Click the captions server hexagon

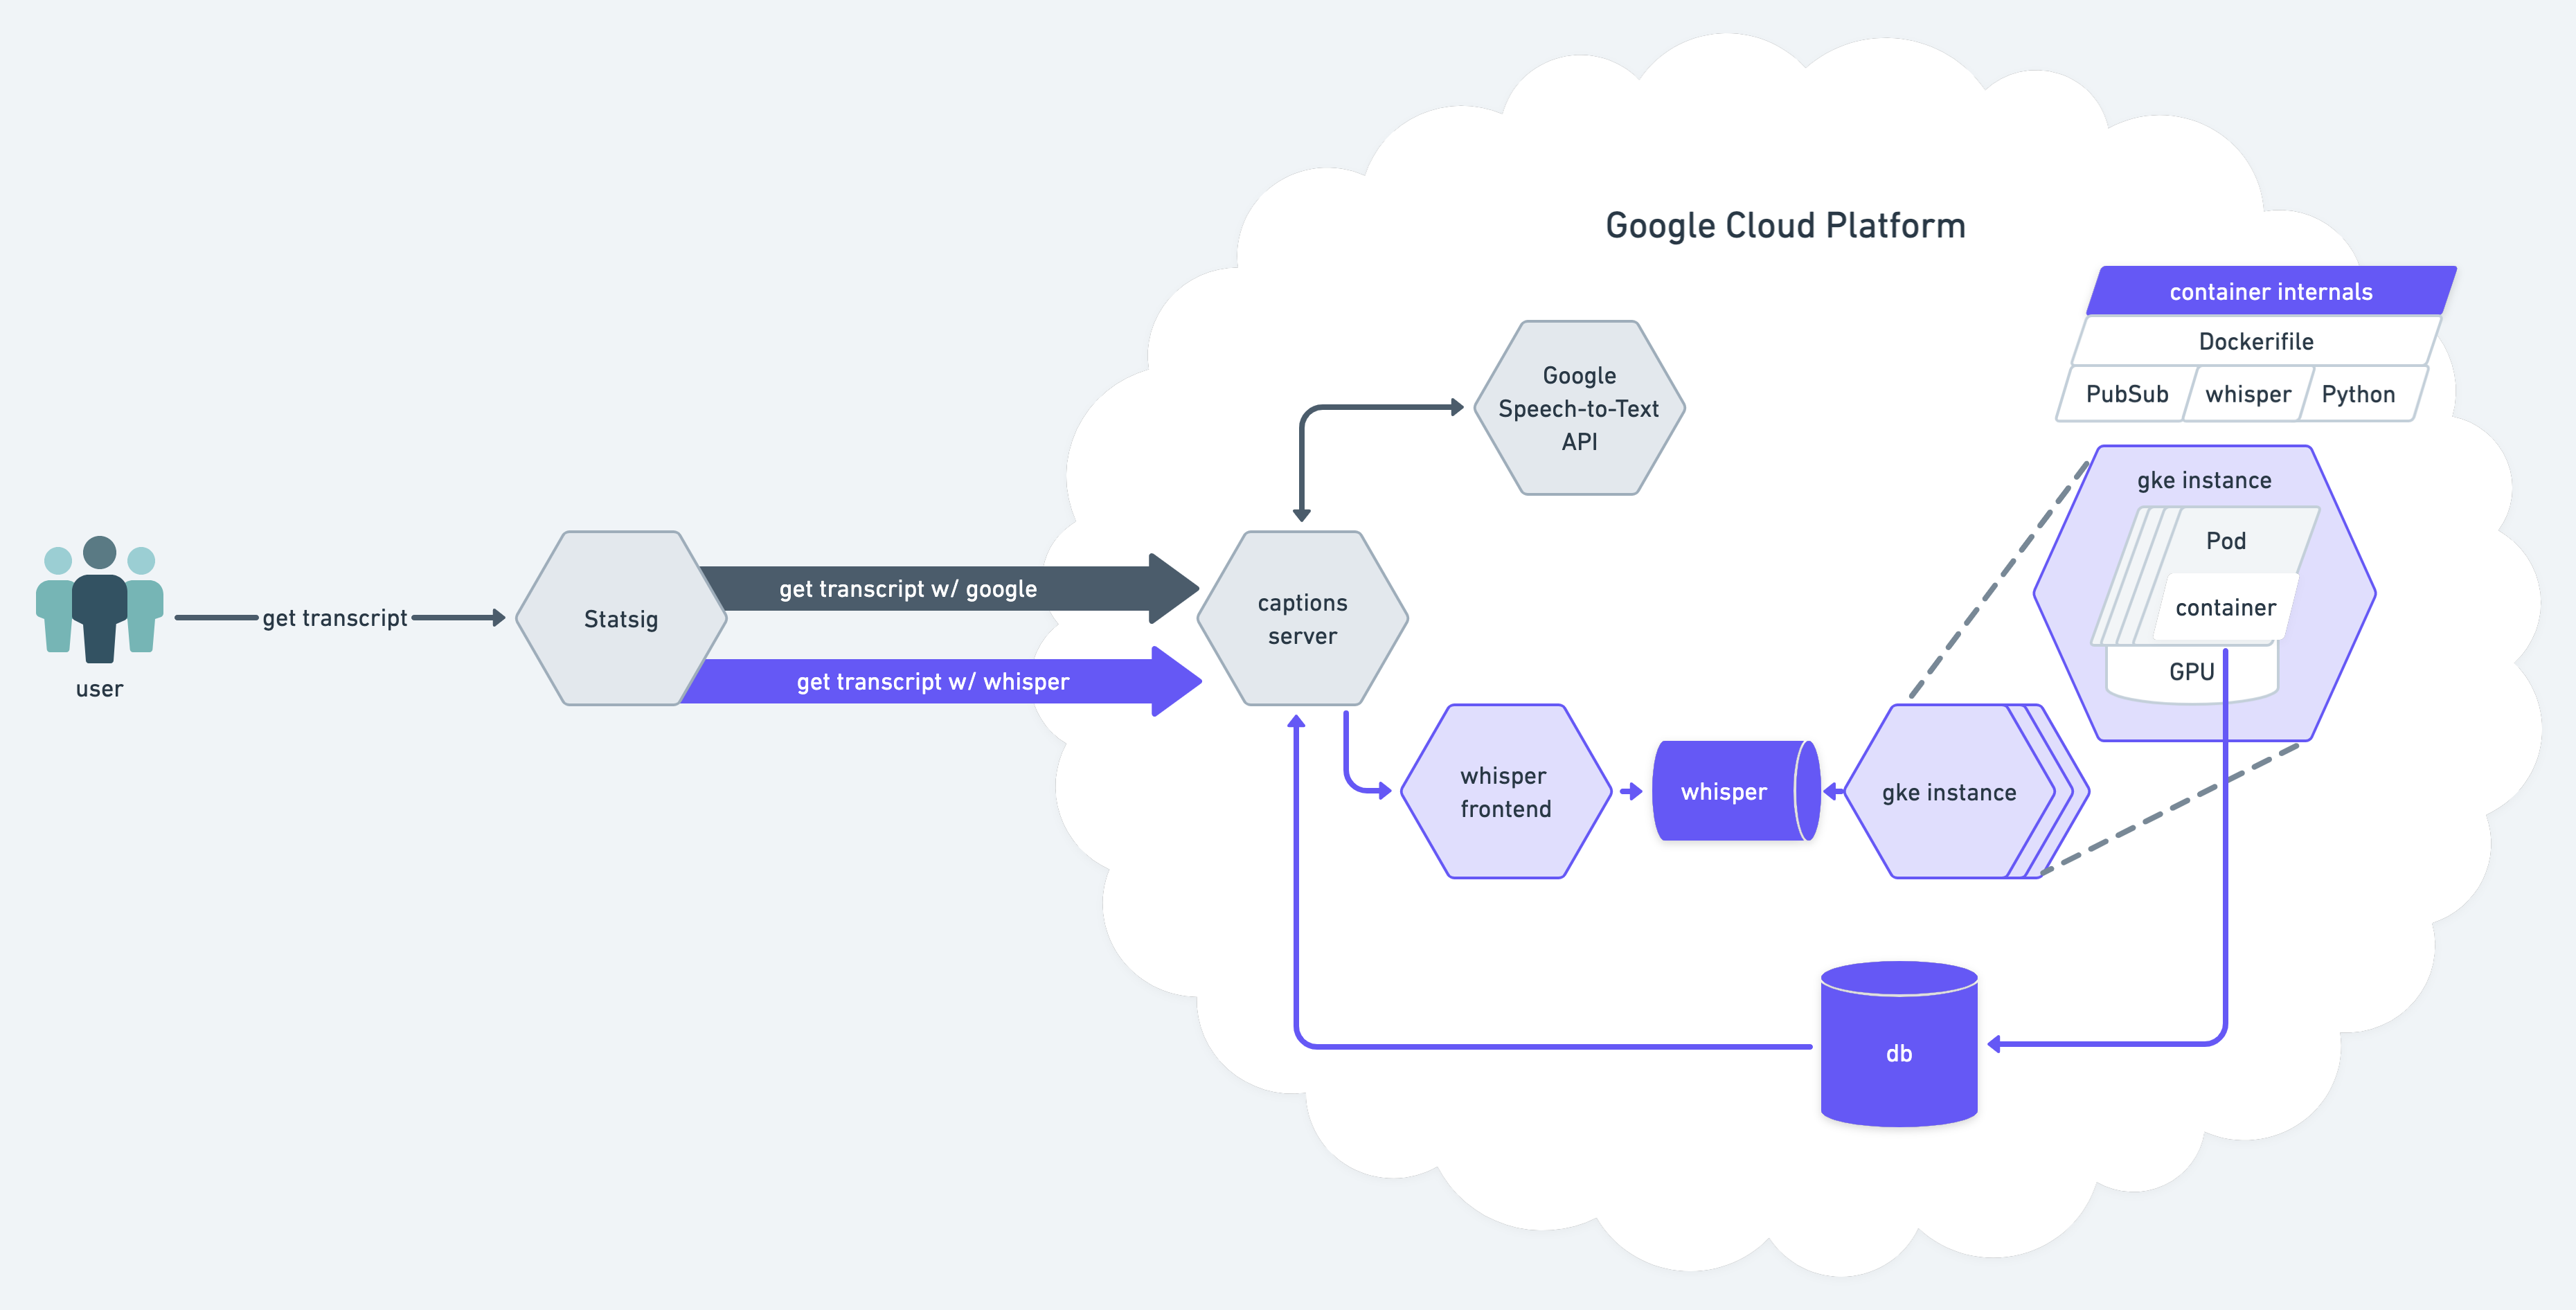coord(1302,619)
